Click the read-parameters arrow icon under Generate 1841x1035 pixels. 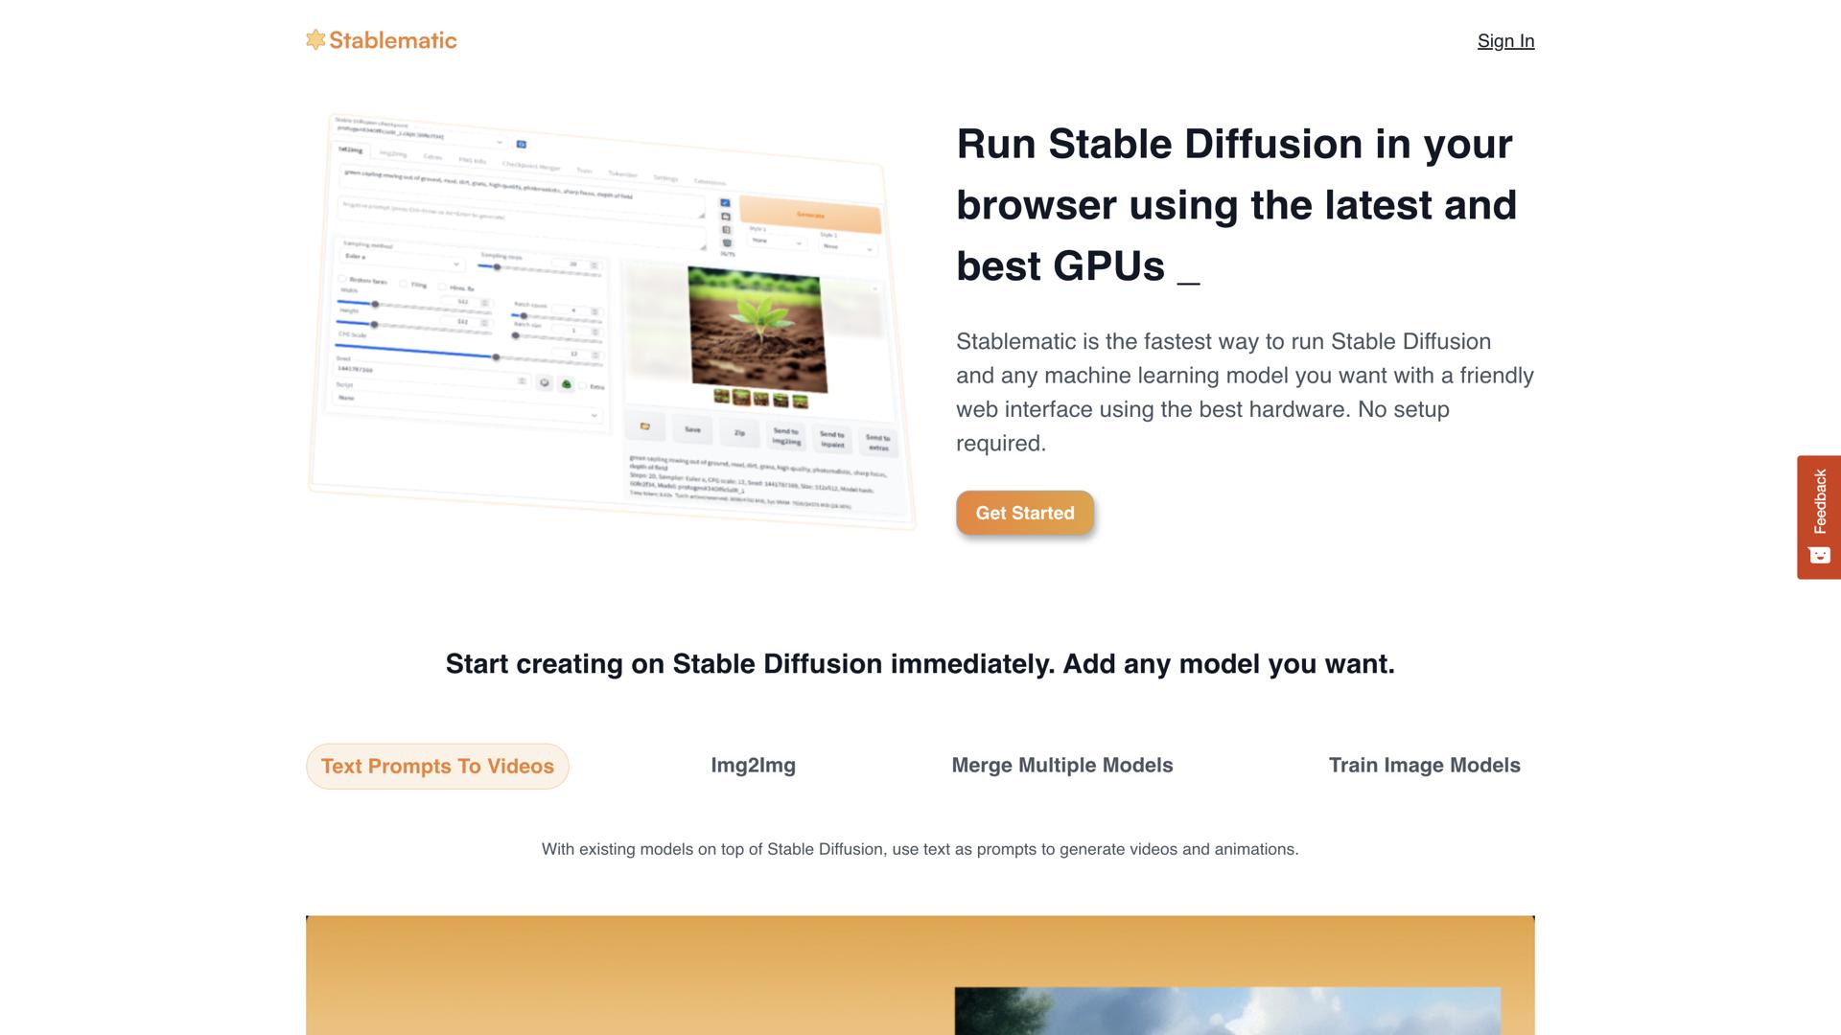725,202
